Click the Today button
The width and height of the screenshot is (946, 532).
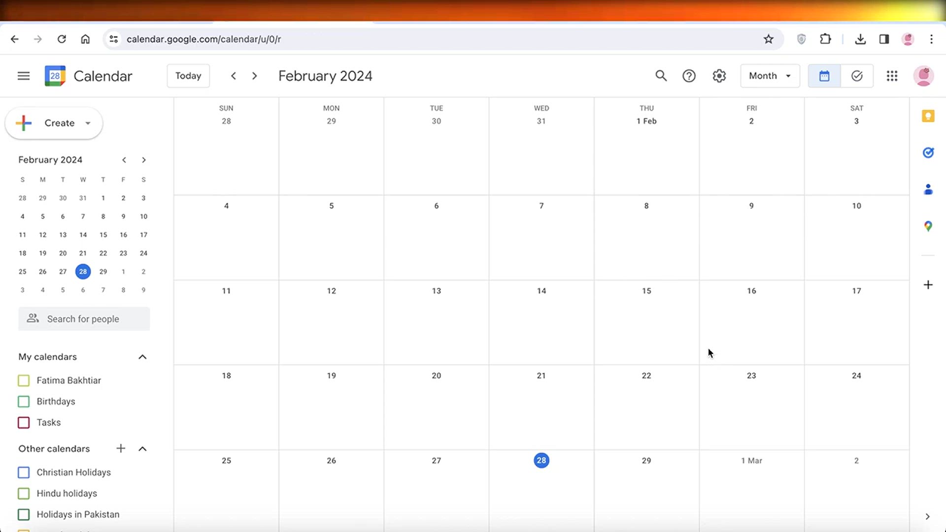point(188,76)
